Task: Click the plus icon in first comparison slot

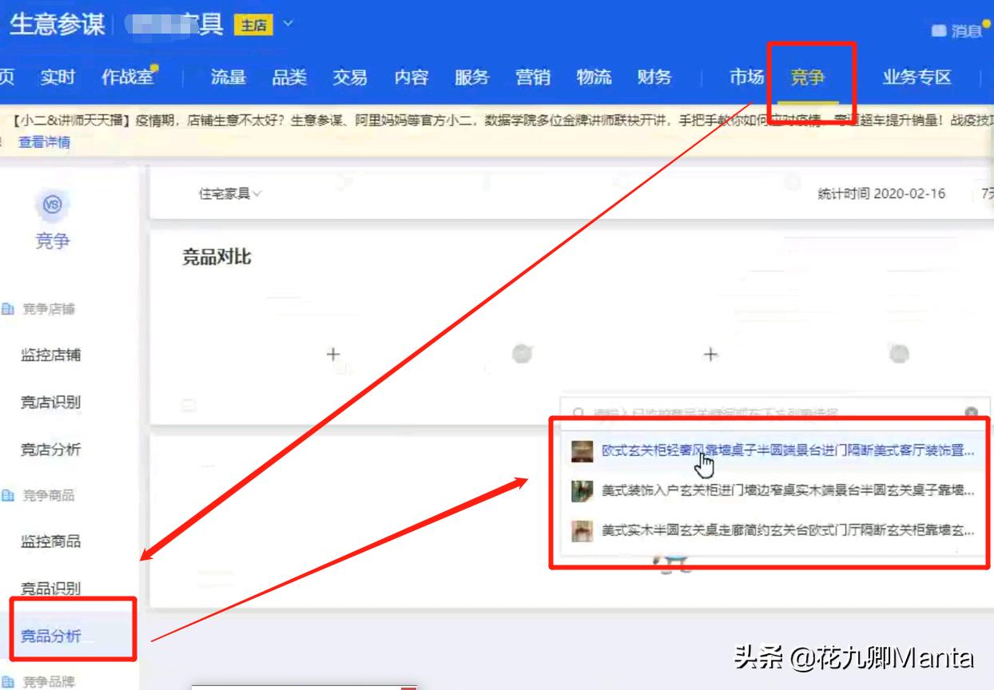Action: 332,355
